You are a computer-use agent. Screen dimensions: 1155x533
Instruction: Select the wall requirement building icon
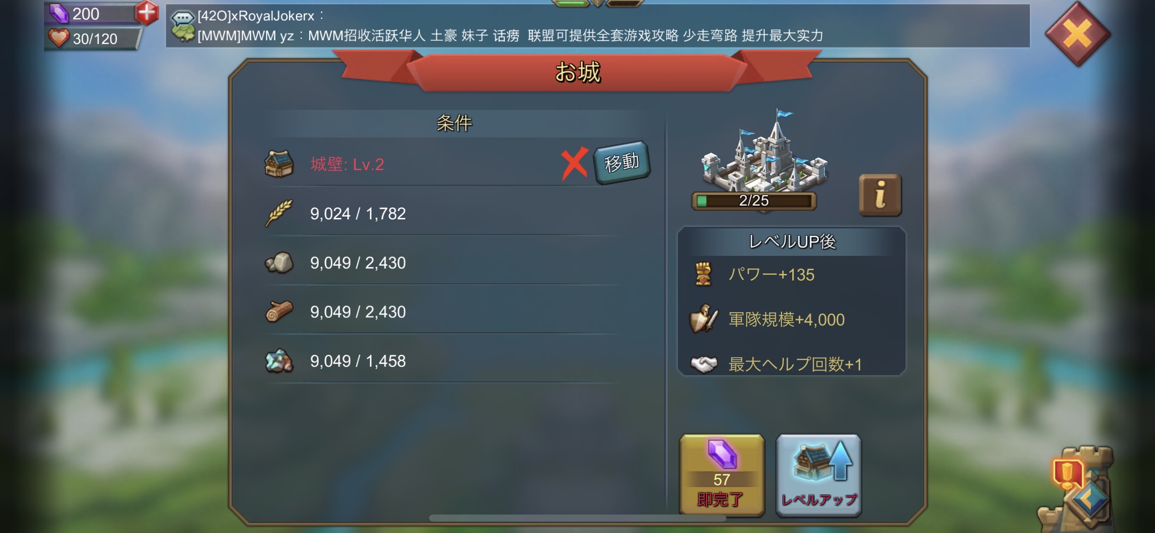click(x=279, y=164)
